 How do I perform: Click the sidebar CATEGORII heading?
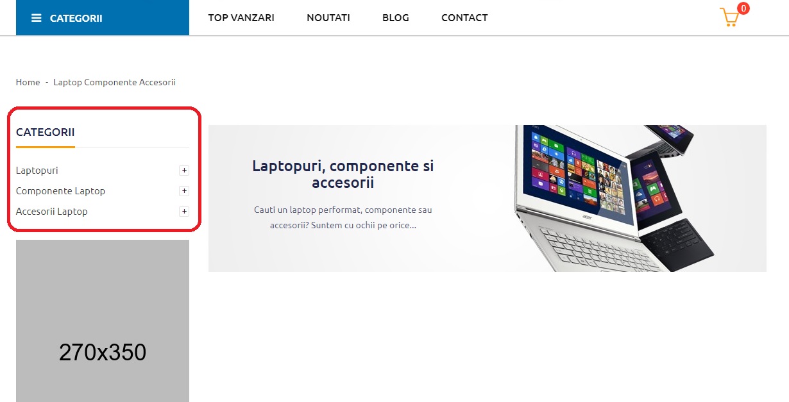click(x=46, y=132)
